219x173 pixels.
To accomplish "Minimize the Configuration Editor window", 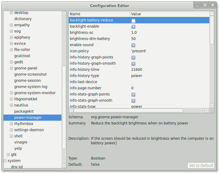I will tap(197, 5).
